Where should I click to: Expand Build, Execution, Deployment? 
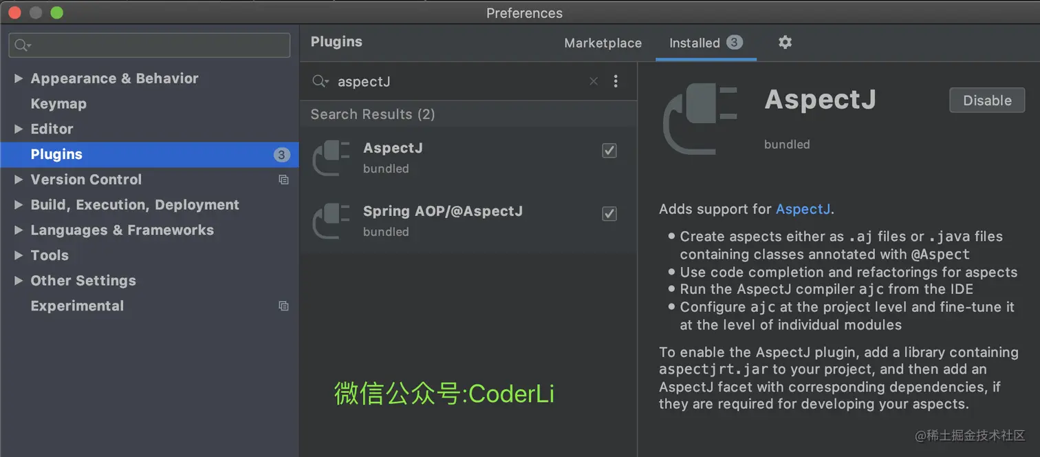[19, 204]
